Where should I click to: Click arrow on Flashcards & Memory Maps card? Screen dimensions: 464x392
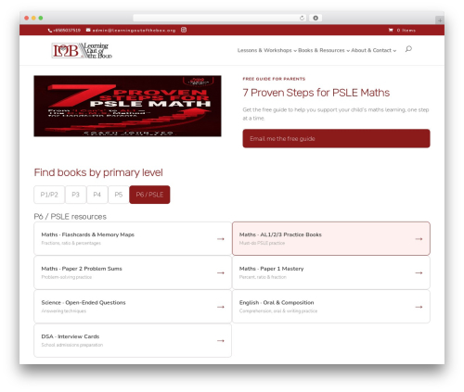221,239
